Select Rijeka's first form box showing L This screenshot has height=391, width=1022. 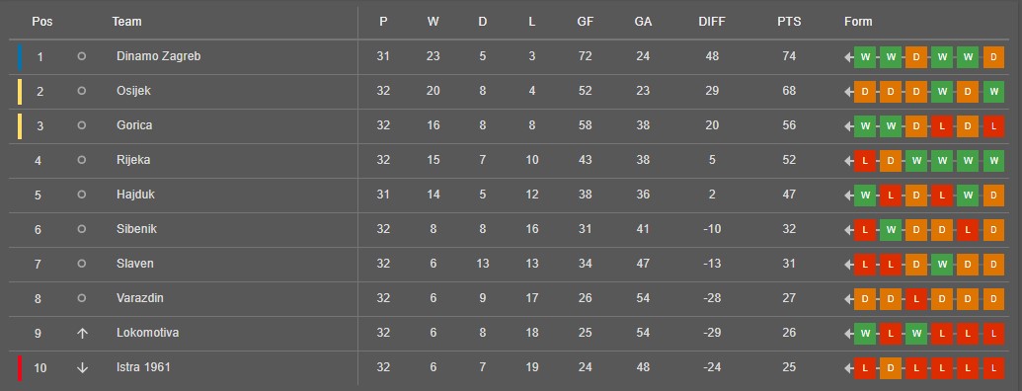(865, 160)
